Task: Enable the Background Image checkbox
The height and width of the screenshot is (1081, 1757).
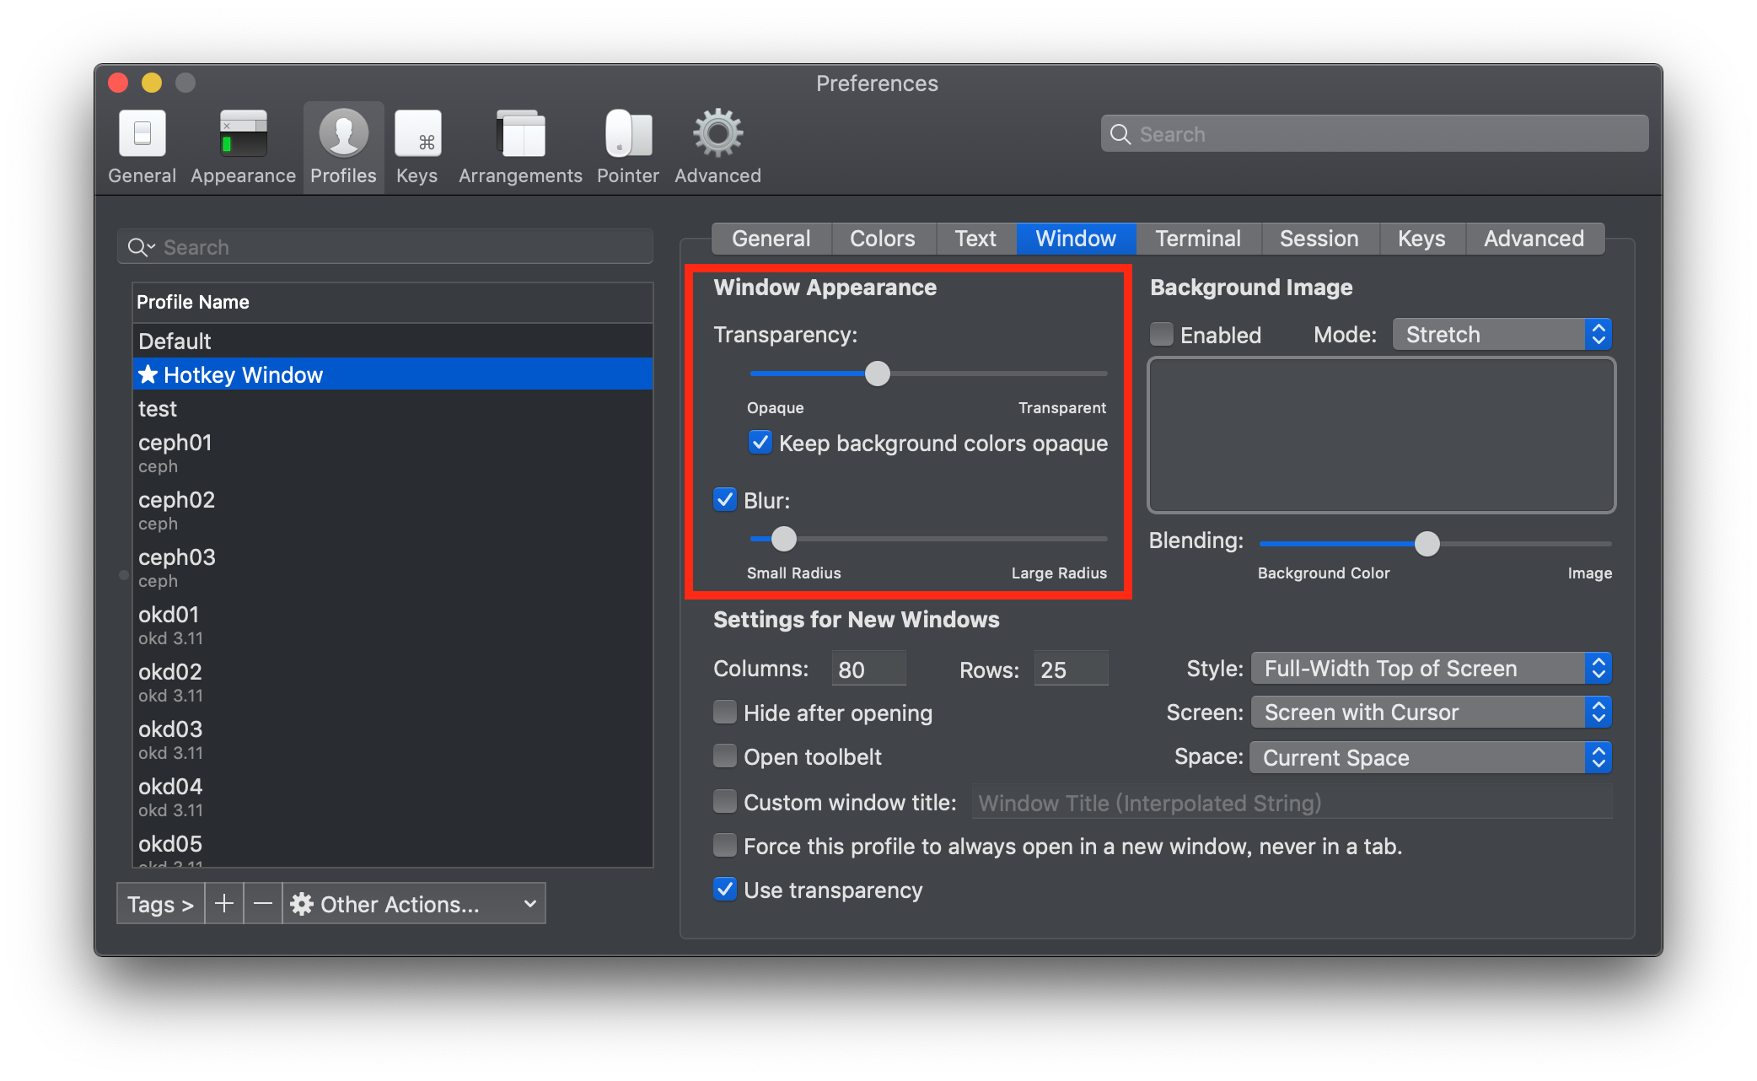Action: (x=1161, y=334)
